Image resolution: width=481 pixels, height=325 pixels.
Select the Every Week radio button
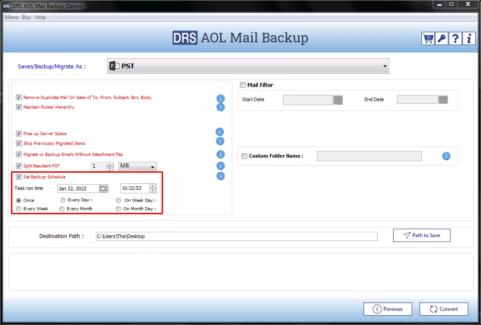[19, 209]
